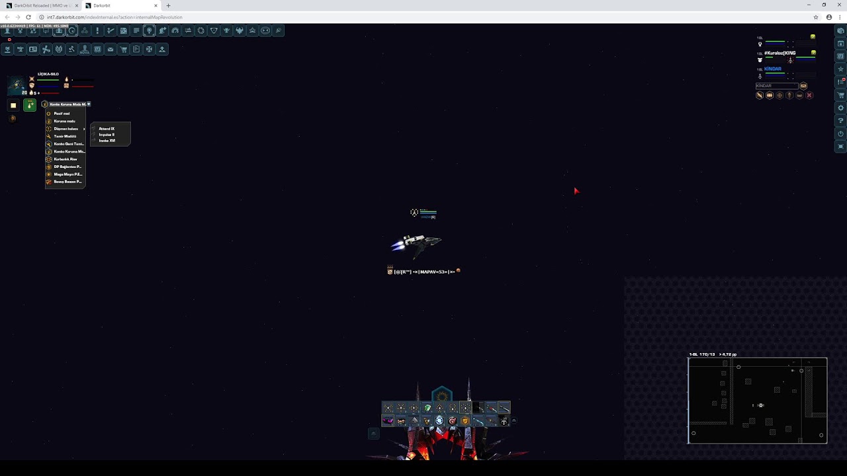Click the help question mark icon
The height and width of the screenshot is (476, 847).
[x=841, y=120]
